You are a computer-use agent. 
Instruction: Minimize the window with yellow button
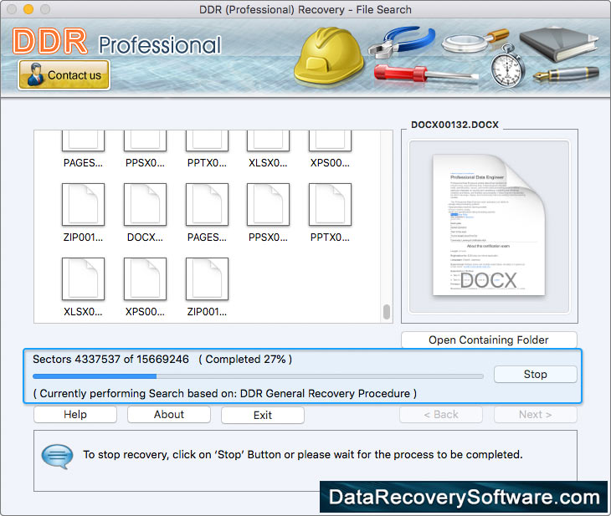(x=28, y=9)
